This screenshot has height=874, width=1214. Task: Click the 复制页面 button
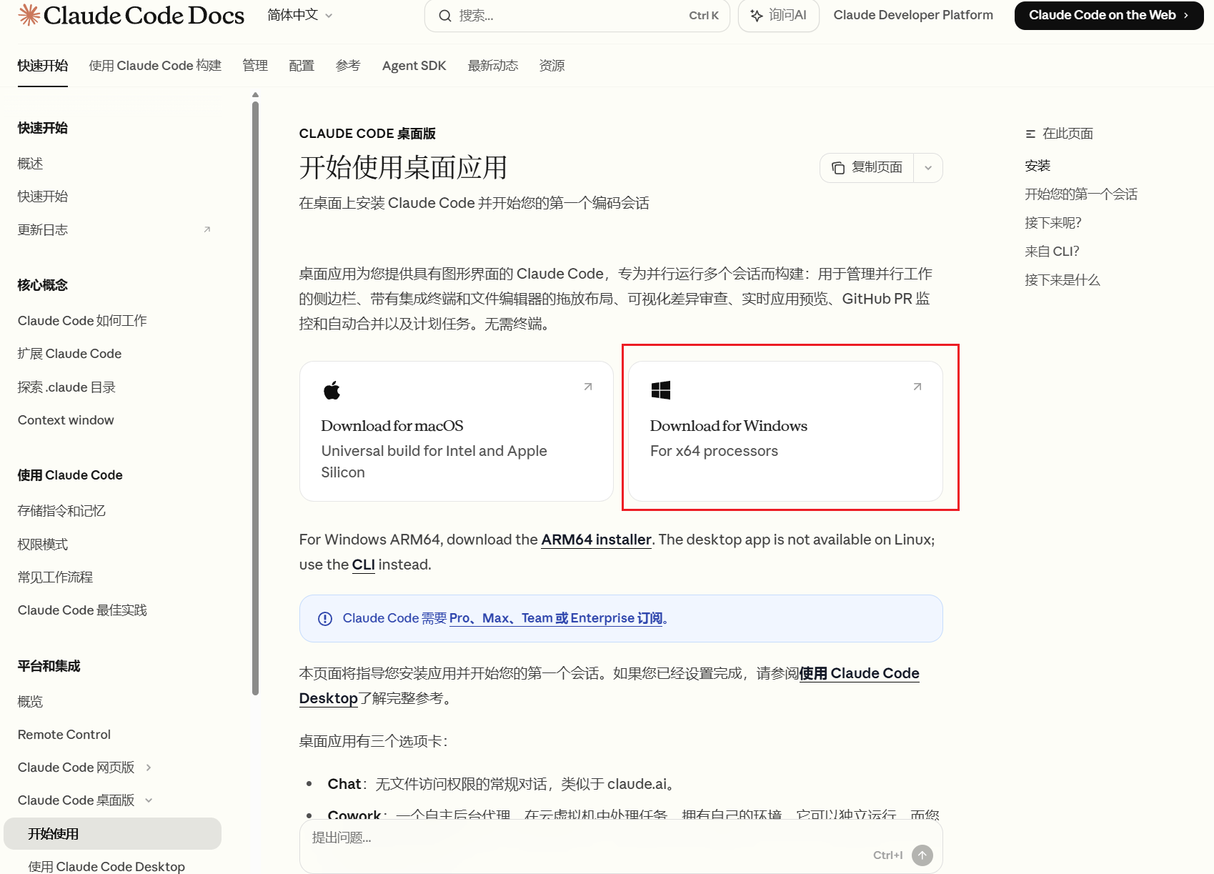pyautogui.click(x=867, y=168)
